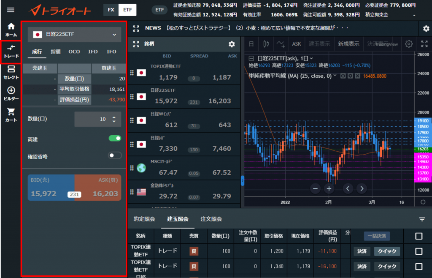Switch to the 注文照会 tab
The height and width of the screenshot is (278, 432).
[211, 219]
